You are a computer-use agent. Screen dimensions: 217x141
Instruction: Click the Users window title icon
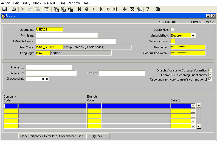[x=3, y=16]
